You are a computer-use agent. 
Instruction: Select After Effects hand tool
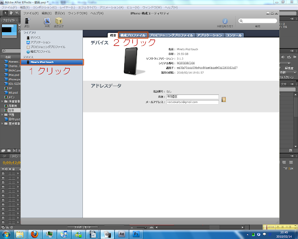(x=11, y=13)
